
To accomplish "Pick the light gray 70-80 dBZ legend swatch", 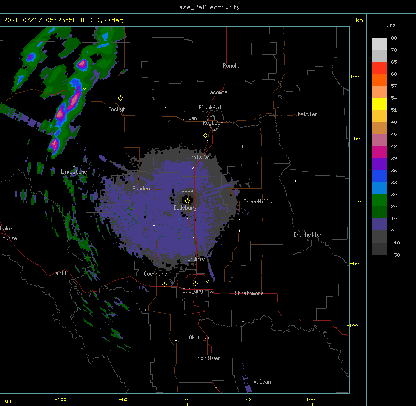I will pos(379,44).
